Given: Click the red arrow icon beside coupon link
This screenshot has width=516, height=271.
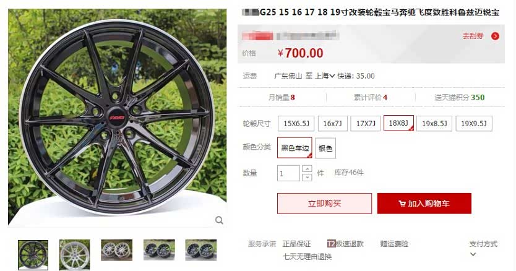Looking at the screenshot, I should tap(495, 37).
